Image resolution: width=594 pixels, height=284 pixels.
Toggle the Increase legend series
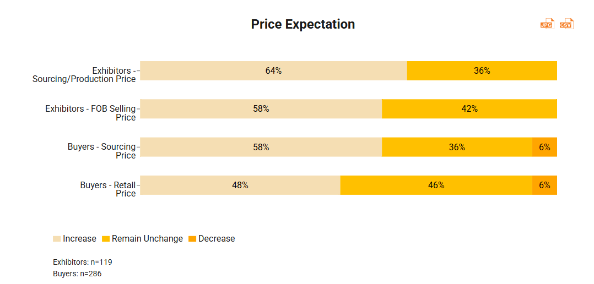(x=79, y=239)
